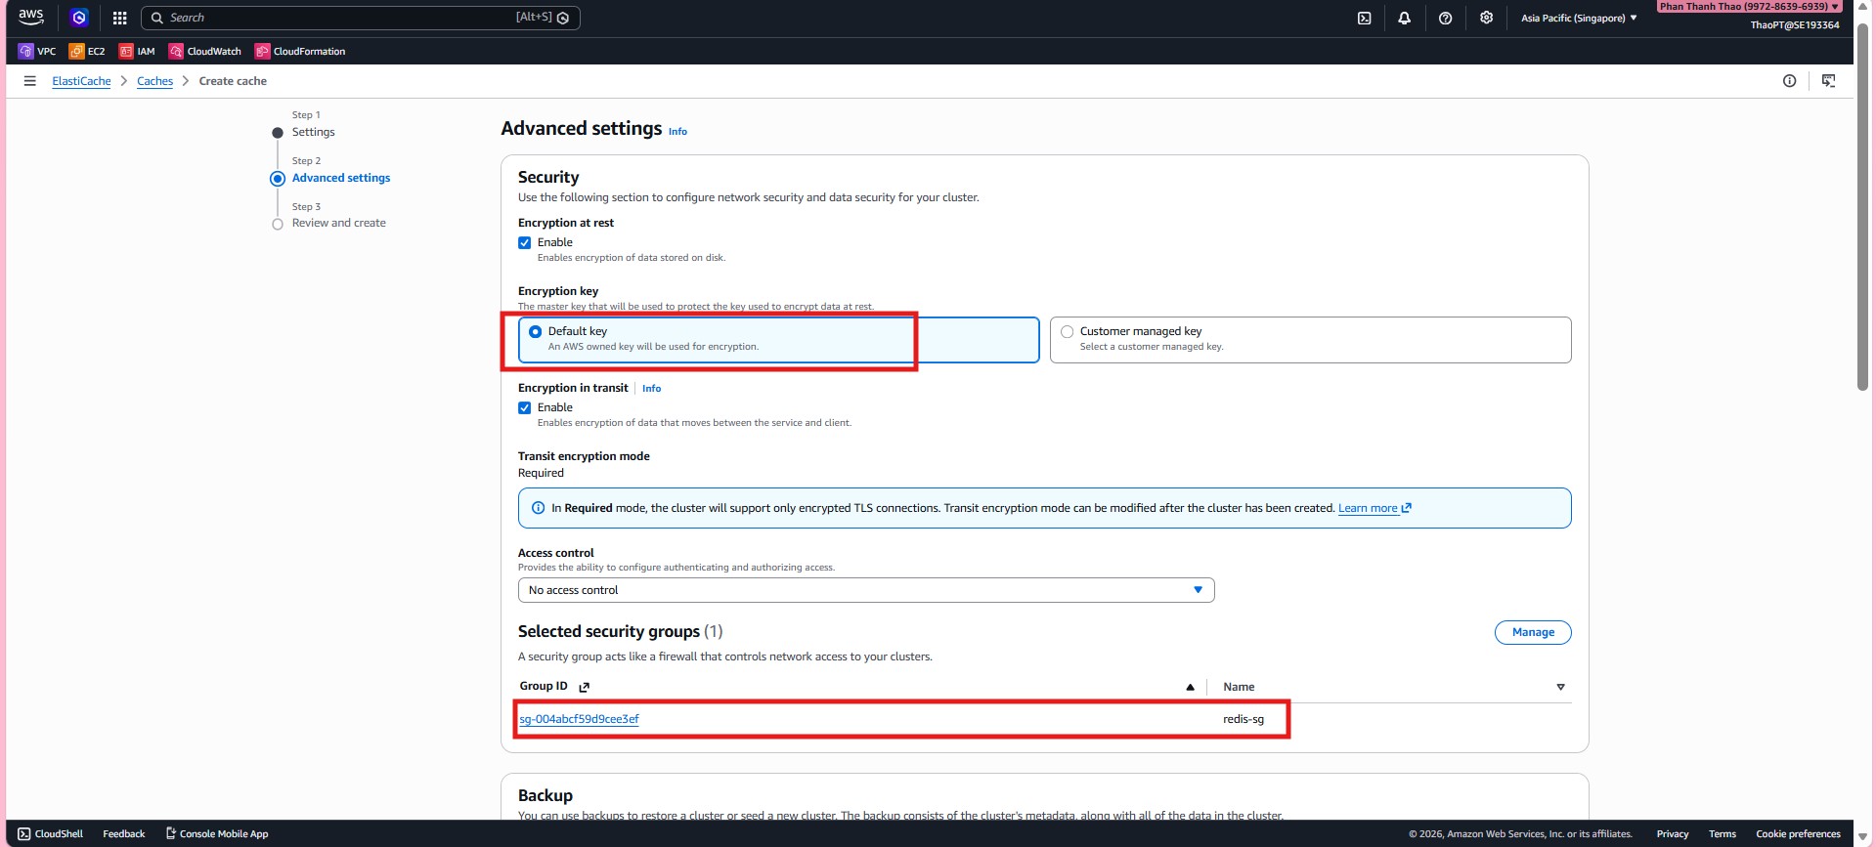1876x847 pixels.
Task: Open the Terms footer link
Action: coord(1723,833)
